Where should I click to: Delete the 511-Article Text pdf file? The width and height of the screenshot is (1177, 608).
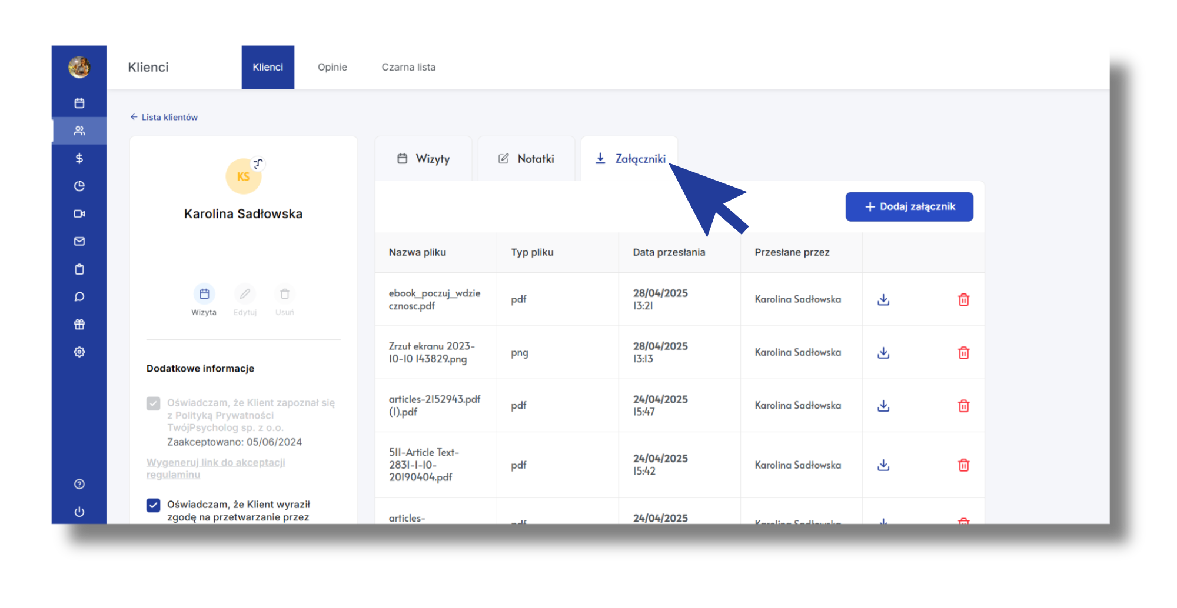pyautogui.click(x=963, y=465)
